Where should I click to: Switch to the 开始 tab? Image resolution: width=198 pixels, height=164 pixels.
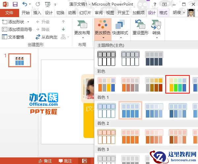point(26,13)
